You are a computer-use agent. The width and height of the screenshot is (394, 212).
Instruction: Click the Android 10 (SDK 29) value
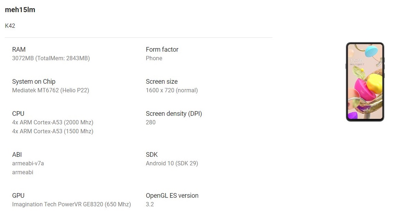point(172,164)
